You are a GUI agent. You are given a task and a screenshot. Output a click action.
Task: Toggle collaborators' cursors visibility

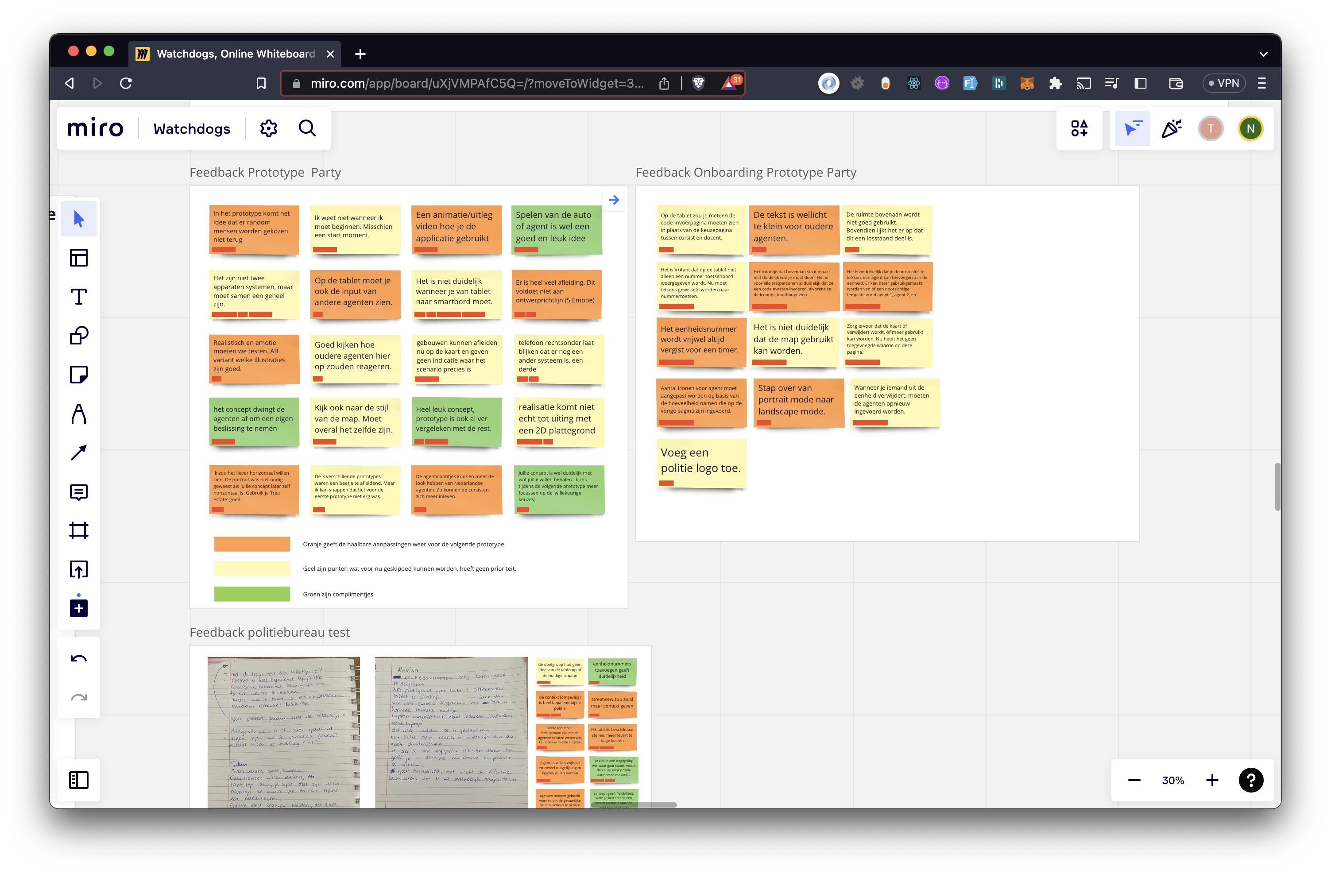pos(1132,128)
